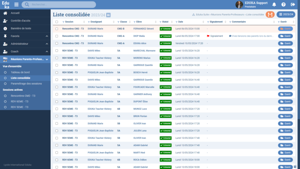The height and width of the screenshot is (169, 300).
Task: Toggle the select-all checkbox in table header
Action: coord(57,22)
